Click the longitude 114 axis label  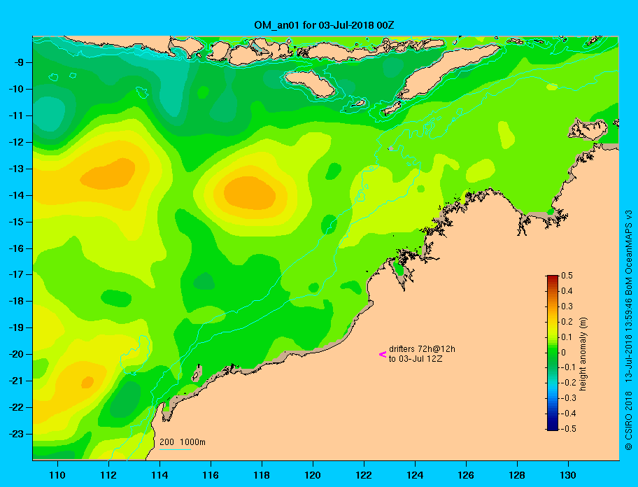pyautogui.click(x=159, y=475)
